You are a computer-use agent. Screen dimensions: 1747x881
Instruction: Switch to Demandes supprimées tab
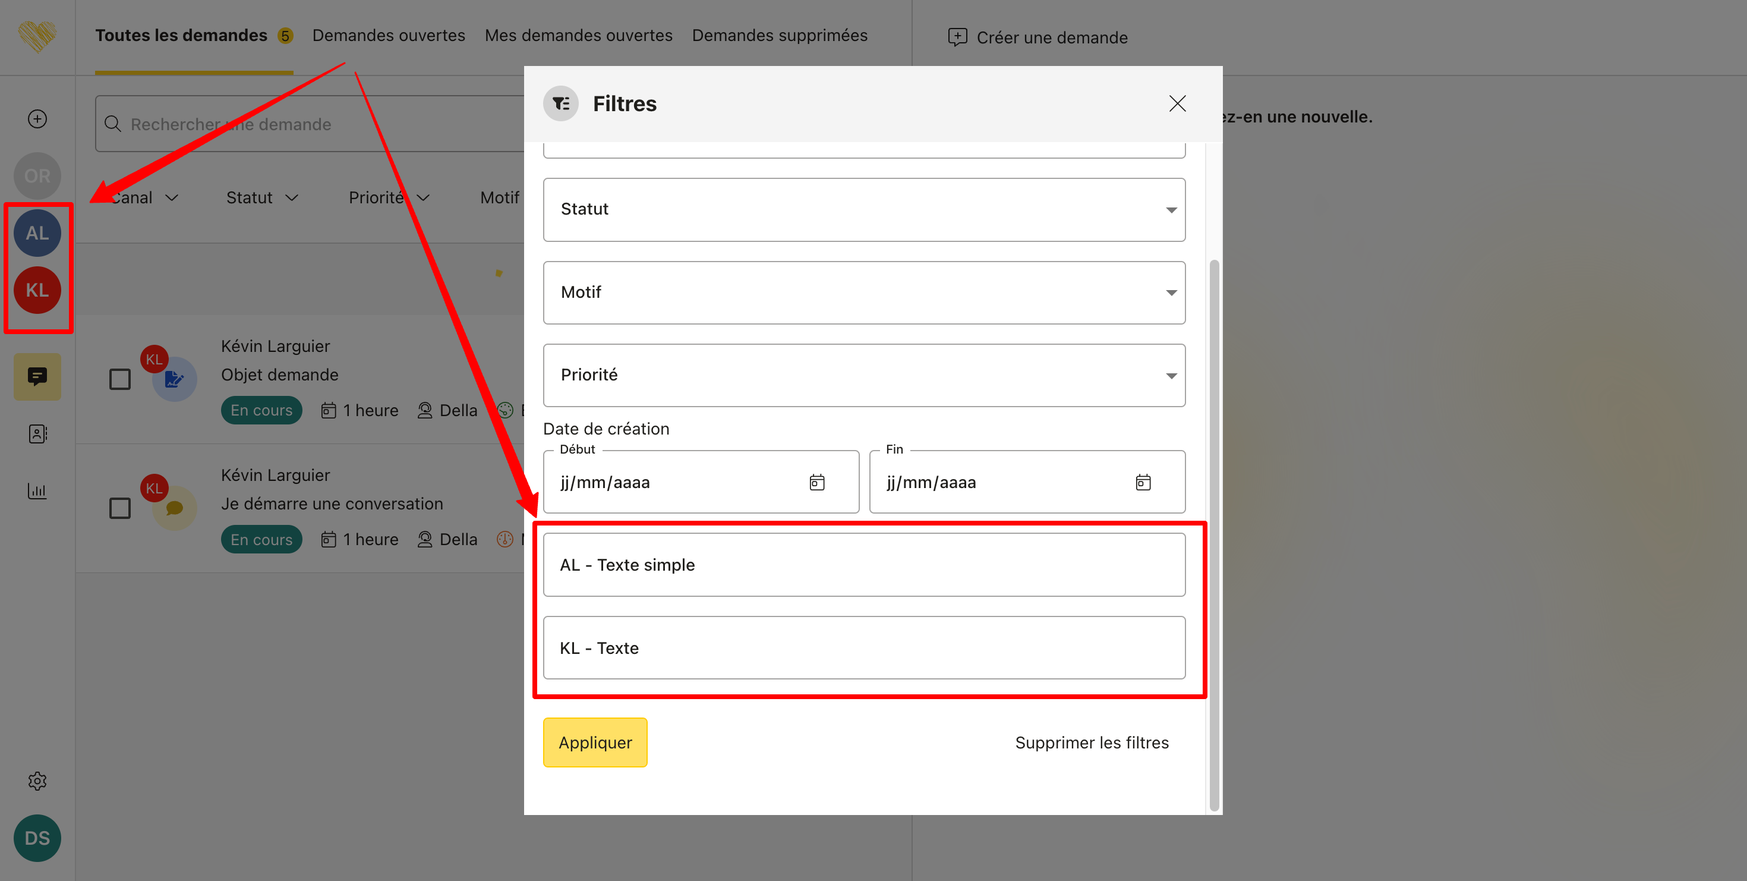pos(779,35)
